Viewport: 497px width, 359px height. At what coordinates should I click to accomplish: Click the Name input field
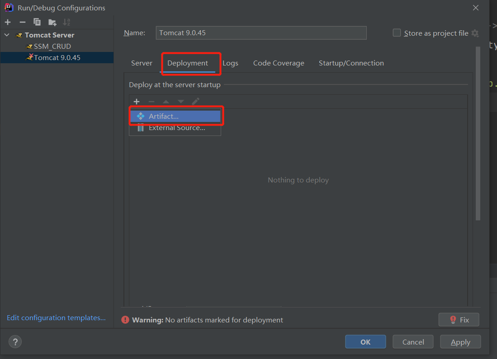pos(261,33)
